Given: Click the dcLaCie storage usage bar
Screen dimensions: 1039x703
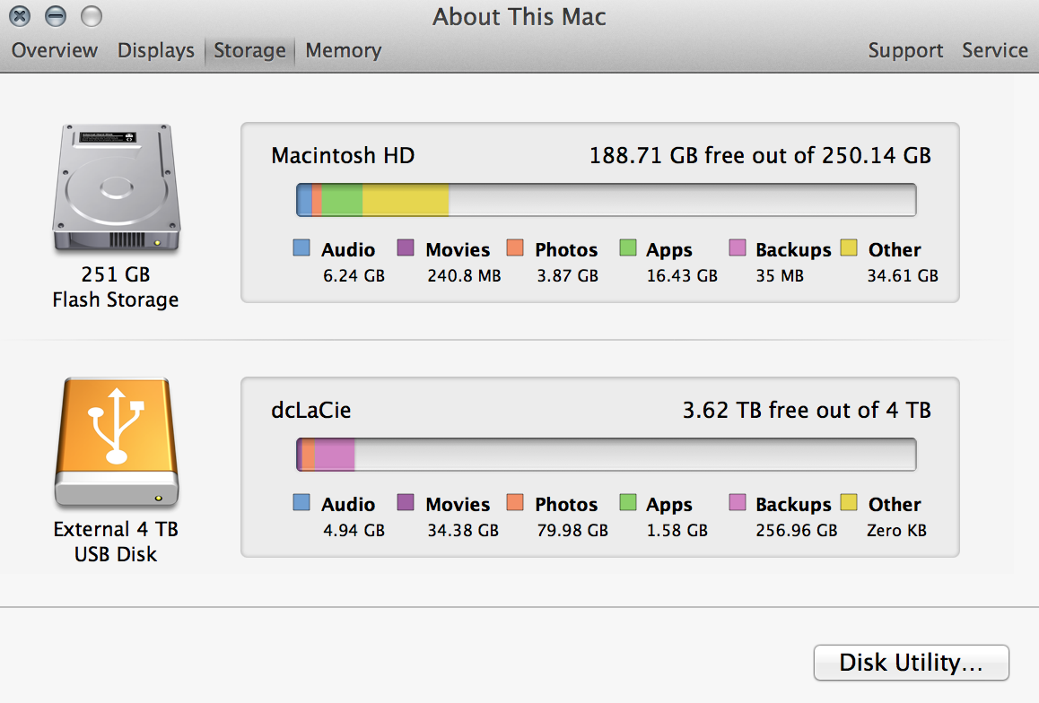Looking at the screenshot, I should coord(606,455).
